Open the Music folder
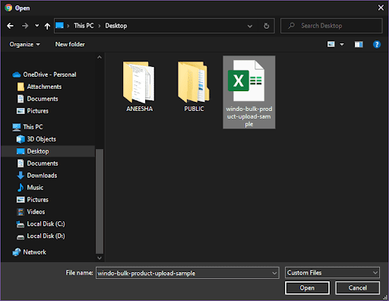Screen dimensions: 389x301 click(30, 188)
